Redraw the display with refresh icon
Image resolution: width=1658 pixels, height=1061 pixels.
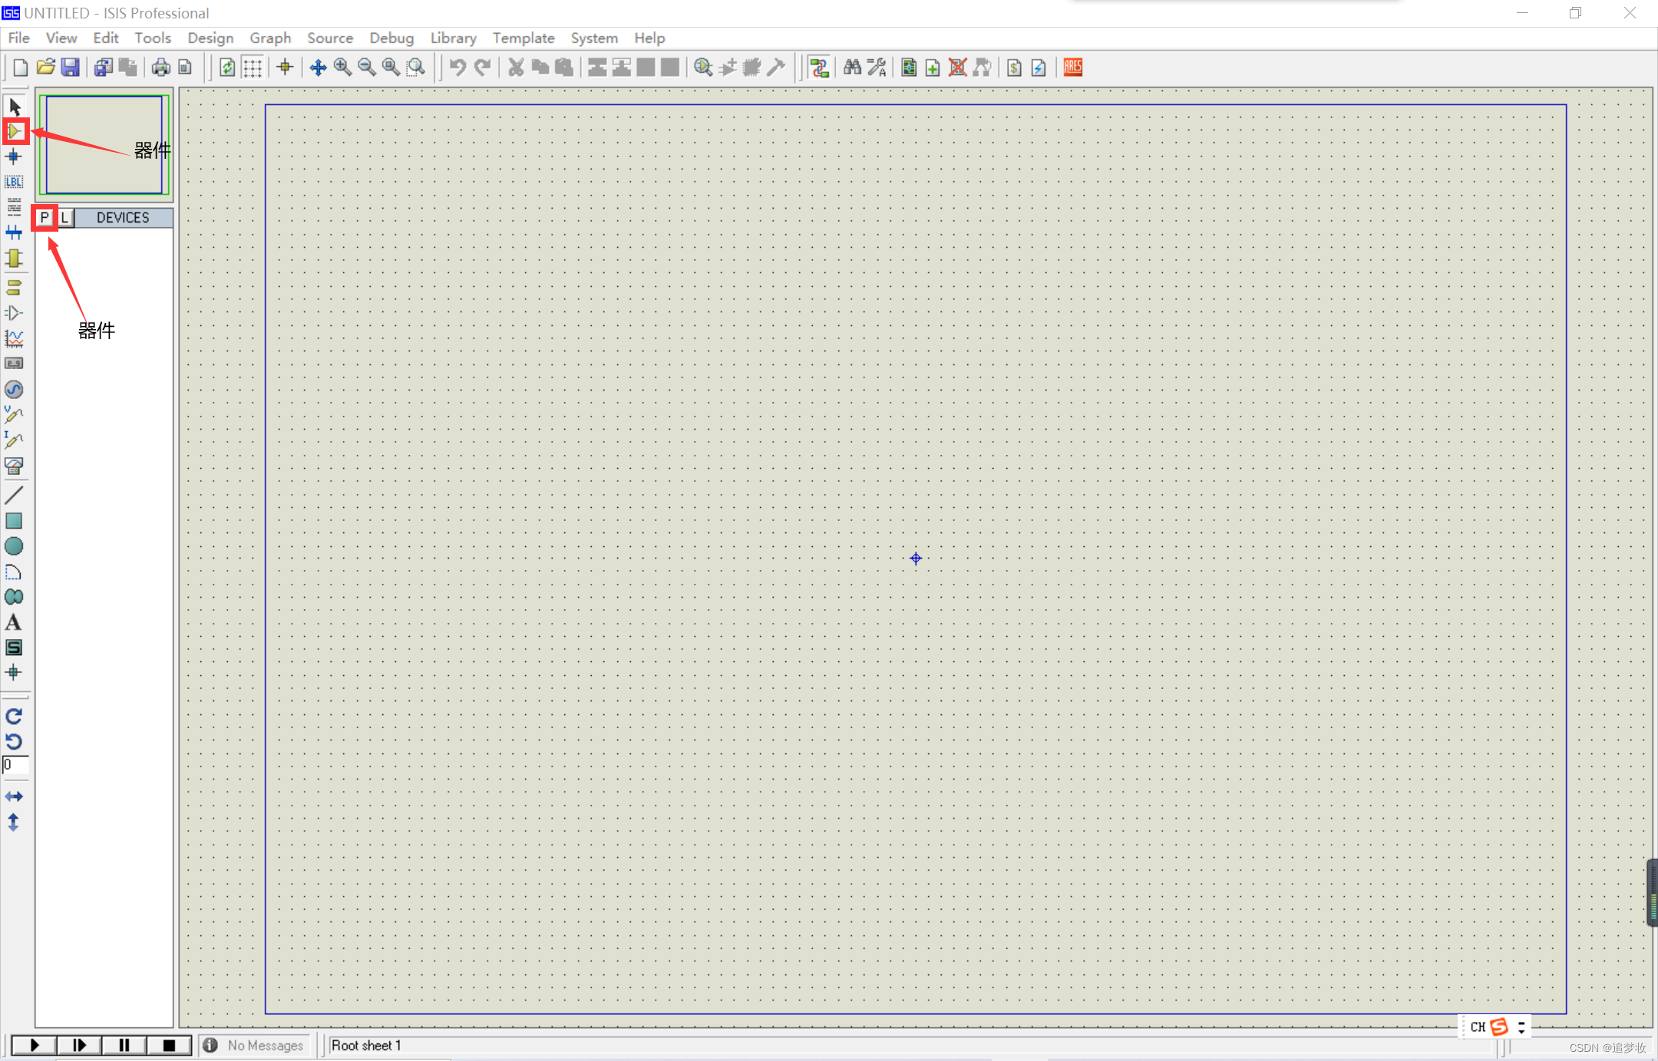click(x=227, y=68)
